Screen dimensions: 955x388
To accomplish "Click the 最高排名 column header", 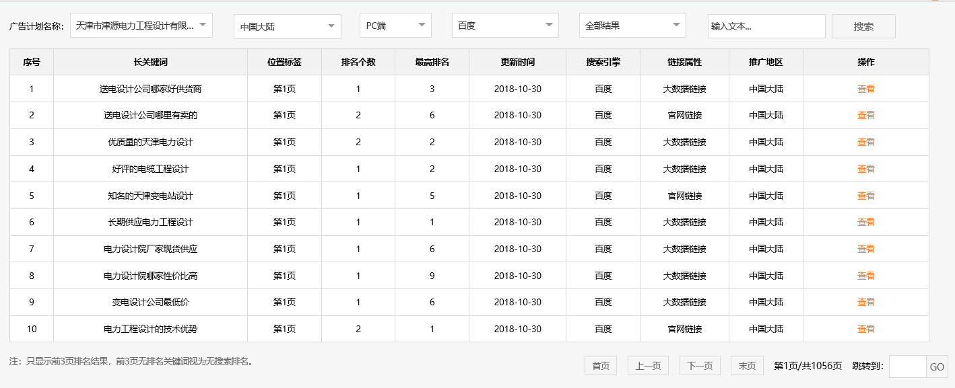I will 432,62.
